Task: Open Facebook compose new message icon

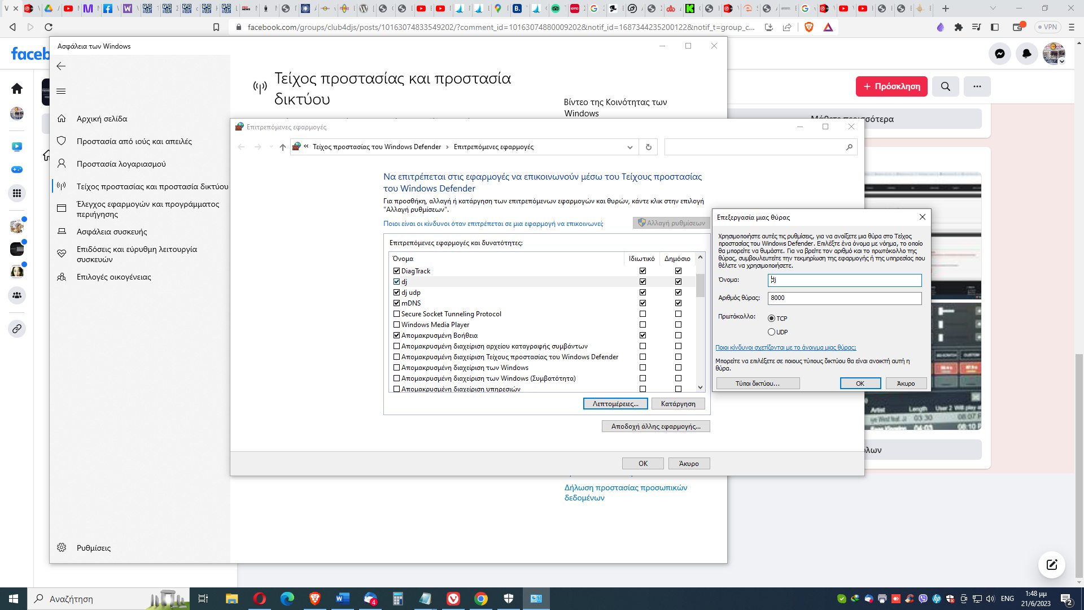Action: pyautogui.click(x=1051, y=564)
